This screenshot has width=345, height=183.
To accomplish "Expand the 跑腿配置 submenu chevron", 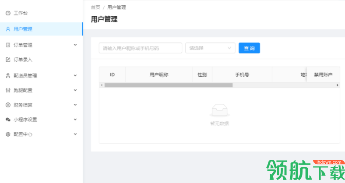I will coord(75,90).
